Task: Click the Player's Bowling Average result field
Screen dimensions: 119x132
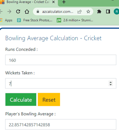Action: click(61, 124)
